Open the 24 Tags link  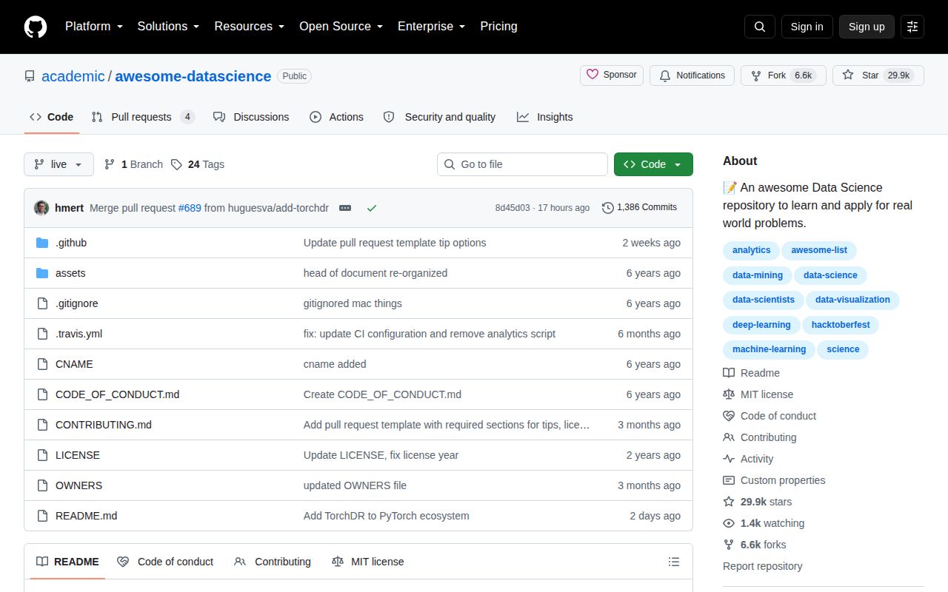198,164
